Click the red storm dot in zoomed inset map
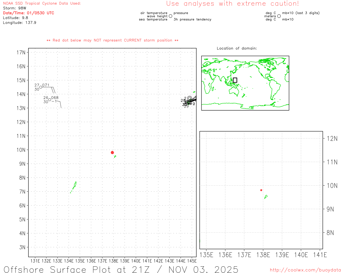341x273 pixels. point(261,190)
